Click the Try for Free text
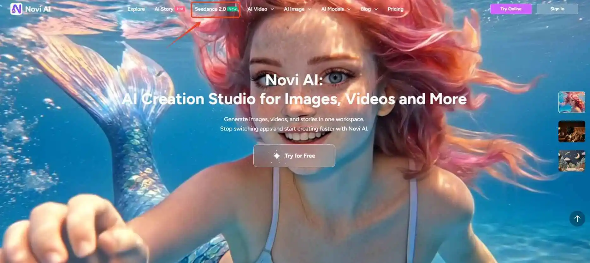This screenshot has height=263, width=590. click(x=300, y=156)
